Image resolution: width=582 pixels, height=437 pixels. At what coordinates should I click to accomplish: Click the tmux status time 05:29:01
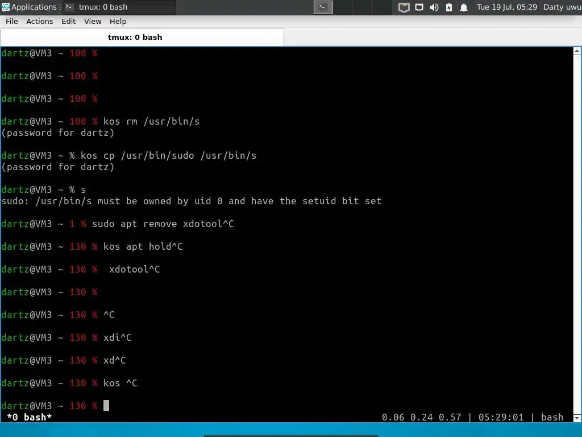click(501, 417)
